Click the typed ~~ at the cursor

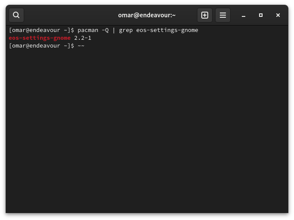(81, 46)
